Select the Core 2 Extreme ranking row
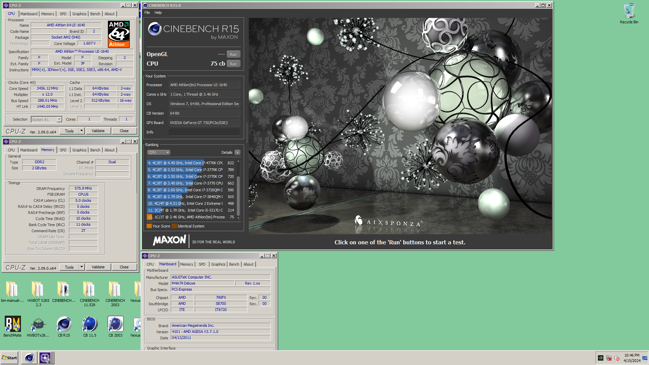Image resolution: width=649 pixels, height=365 pixels. click(191, 203)
